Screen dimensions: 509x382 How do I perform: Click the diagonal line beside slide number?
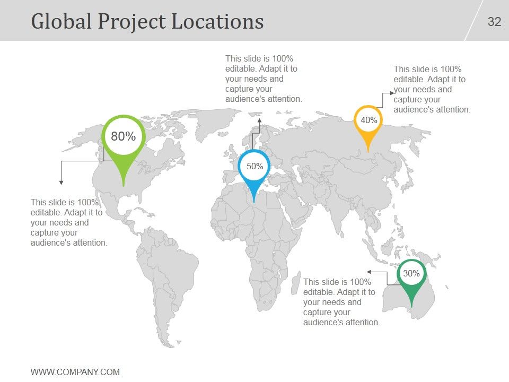click(x=474, y=20)
